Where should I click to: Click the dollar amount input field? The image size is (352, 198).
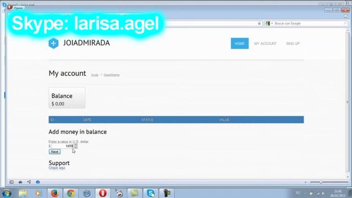63,146
